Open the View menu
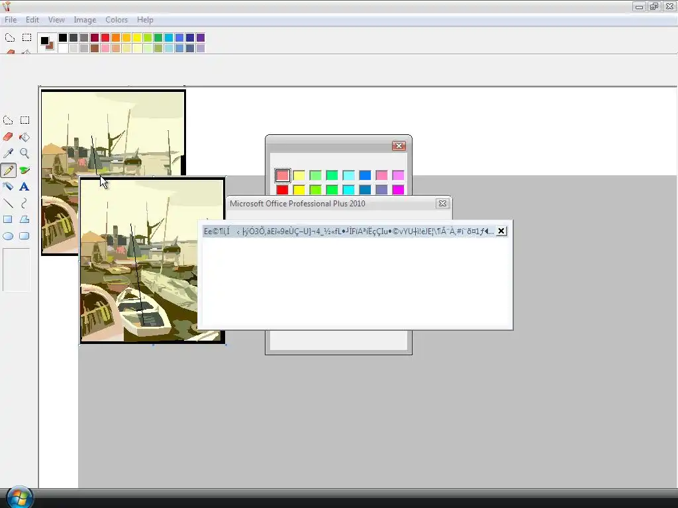 click(x=56, y=20)
